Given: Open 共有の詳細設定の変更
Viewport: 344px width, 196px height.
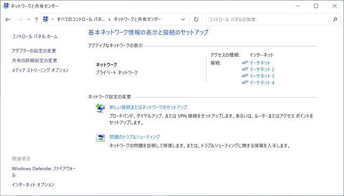Looking at the screenshot, I should tap(34, 60).
